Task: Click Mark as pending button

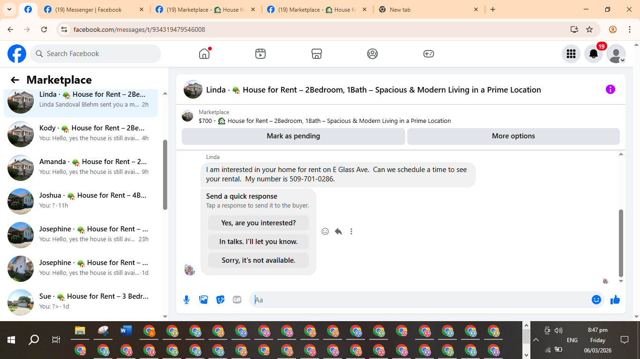Action: (293, 136)
